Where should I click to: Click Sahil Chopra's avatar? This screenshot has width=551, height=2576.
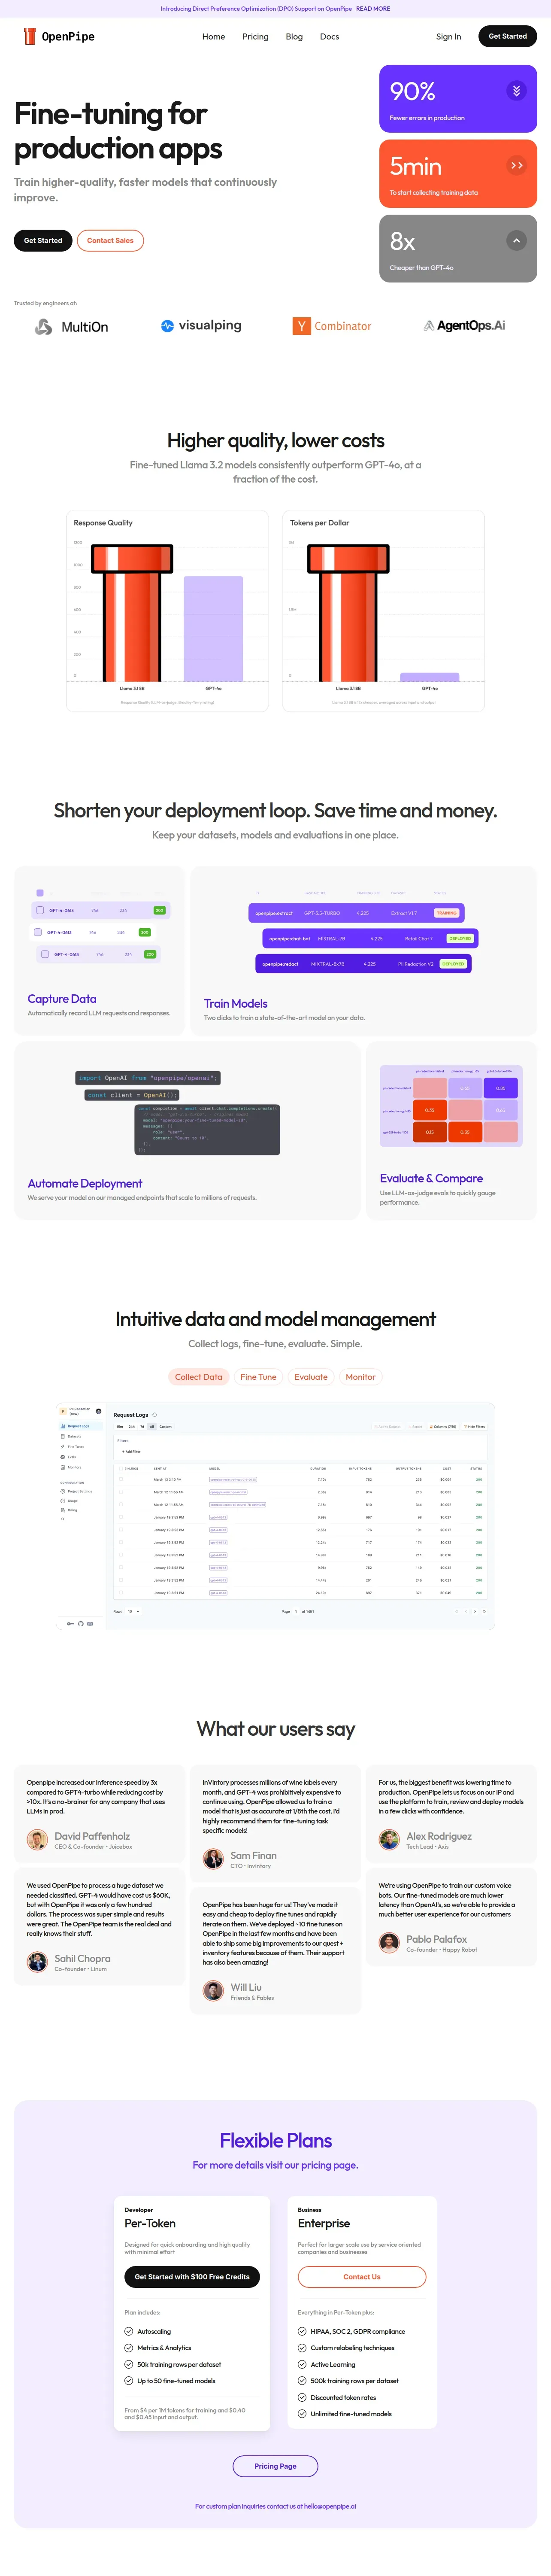(37, 1962)
